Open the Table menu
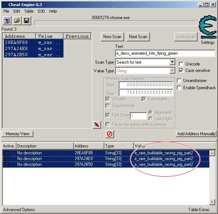 (29, 11)
